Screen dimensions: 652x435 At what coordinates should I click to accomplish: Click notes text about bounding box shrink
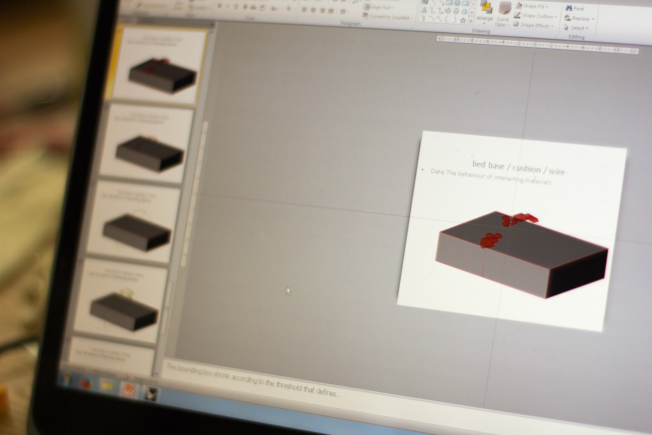(x=253, y=380)
